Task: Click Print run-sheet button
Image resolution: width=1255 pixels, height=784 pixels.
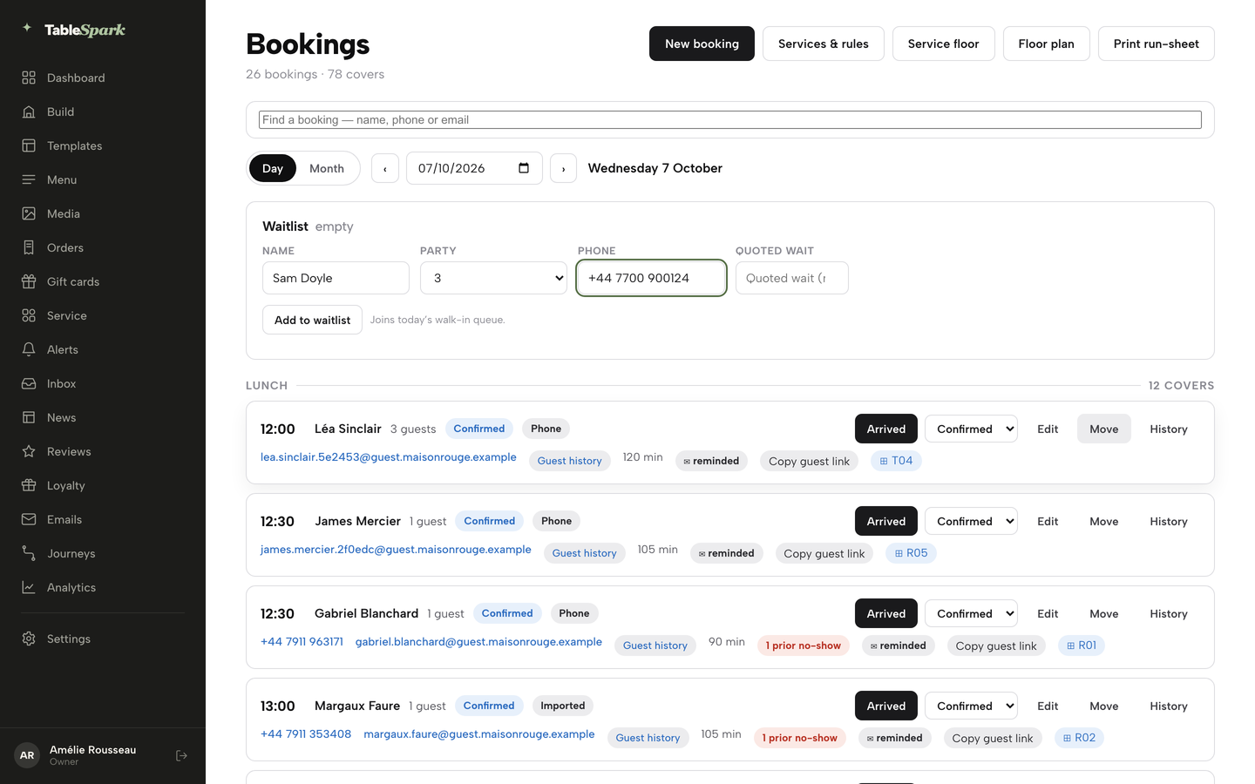Action: (1156, 44)
